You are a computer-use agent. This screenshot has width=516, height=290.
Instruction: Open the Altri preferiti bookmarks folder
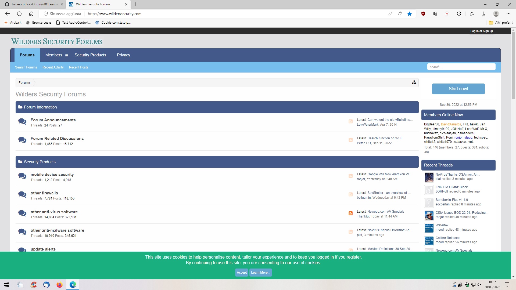(x=501, y=23)
